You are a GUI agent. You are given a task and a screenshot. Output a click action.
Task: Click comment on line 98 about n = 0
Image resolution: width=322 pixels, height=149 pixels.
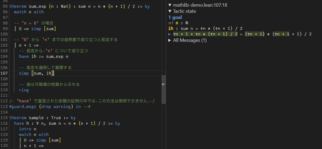(34, 23)
